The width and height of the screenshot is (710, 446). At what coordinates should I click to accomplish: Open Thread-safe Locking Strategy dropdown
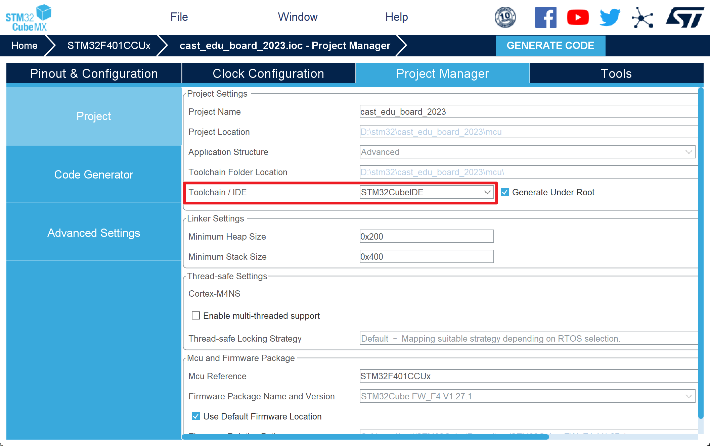529,339
